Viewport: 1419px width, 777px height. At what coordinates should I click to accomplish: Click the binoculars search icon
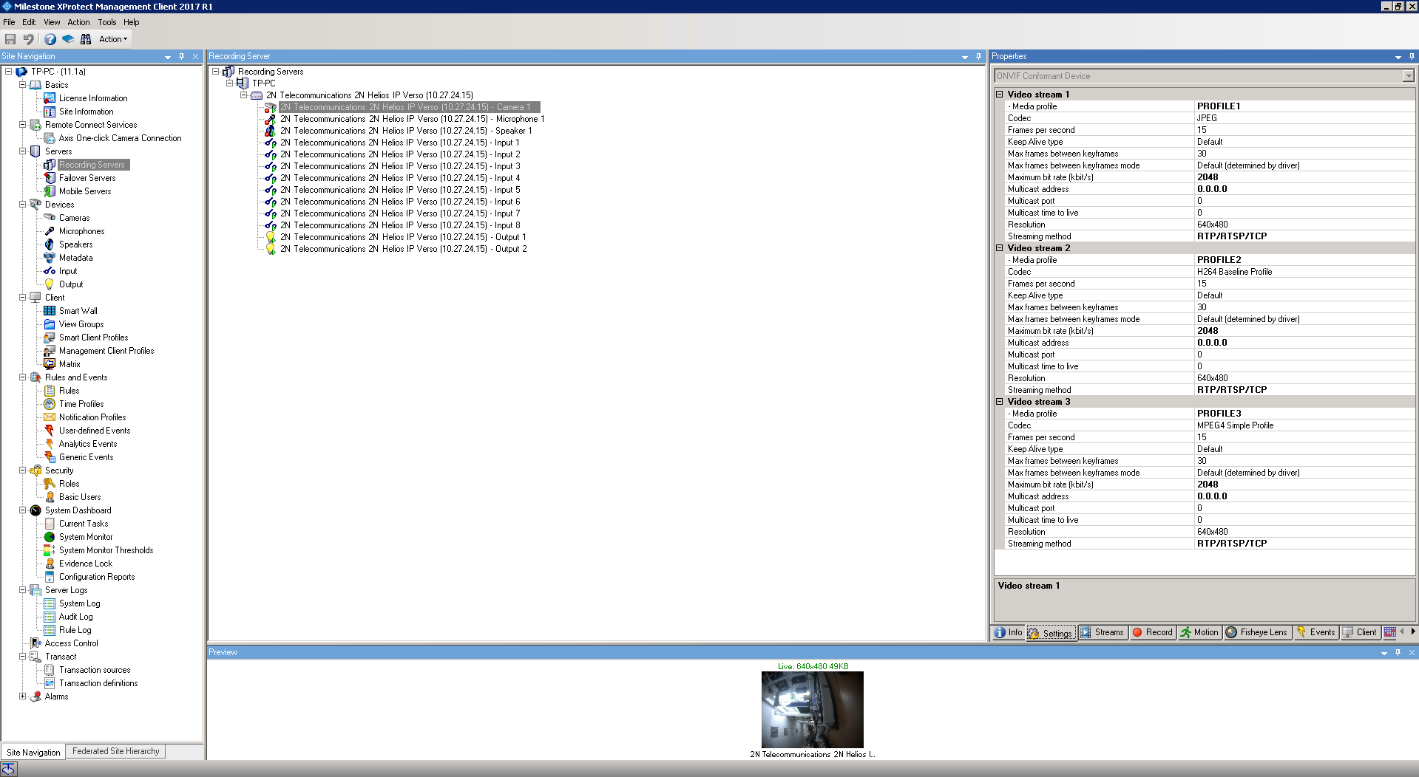[86, 39]
